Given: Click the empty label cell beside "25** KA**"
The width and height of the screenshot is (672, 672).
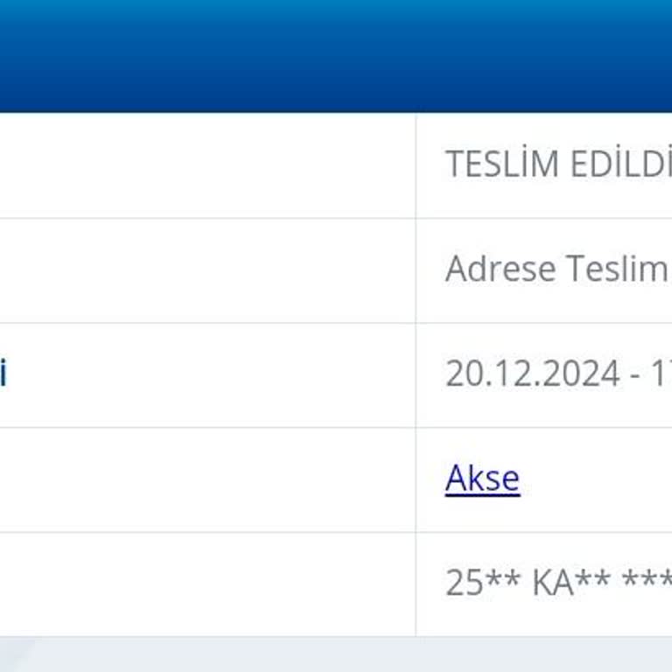Looking at the screenshot, I should (x=206, y=584).
